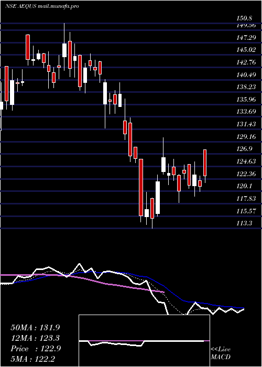Click the 122.36 price axis label
The width and height of the screenshot is (262, 367).
coord(246,174)
